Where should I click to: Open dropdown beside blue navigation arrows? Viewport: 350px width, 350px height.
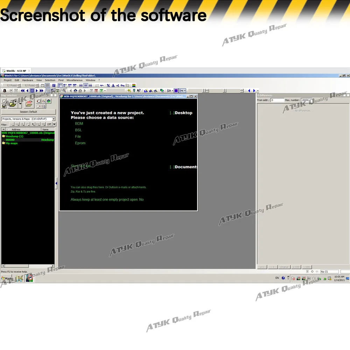coord(258,91)
